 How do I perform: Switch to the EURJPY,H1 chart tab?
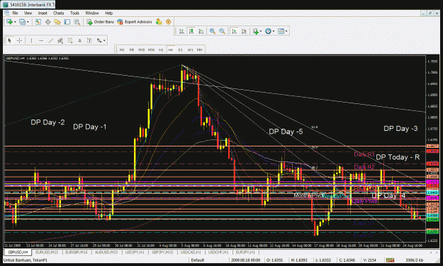[x=245, y=252]
